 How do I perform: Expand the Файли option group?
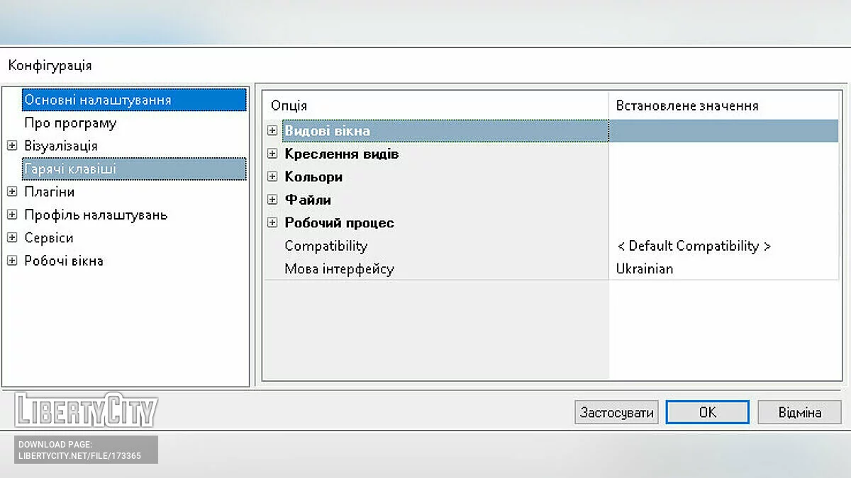pyautogui.click(x=273, y=199)
